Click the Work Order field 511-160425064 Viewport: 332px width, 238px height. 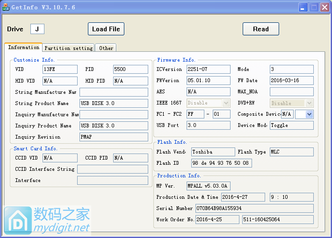[278, 220]
